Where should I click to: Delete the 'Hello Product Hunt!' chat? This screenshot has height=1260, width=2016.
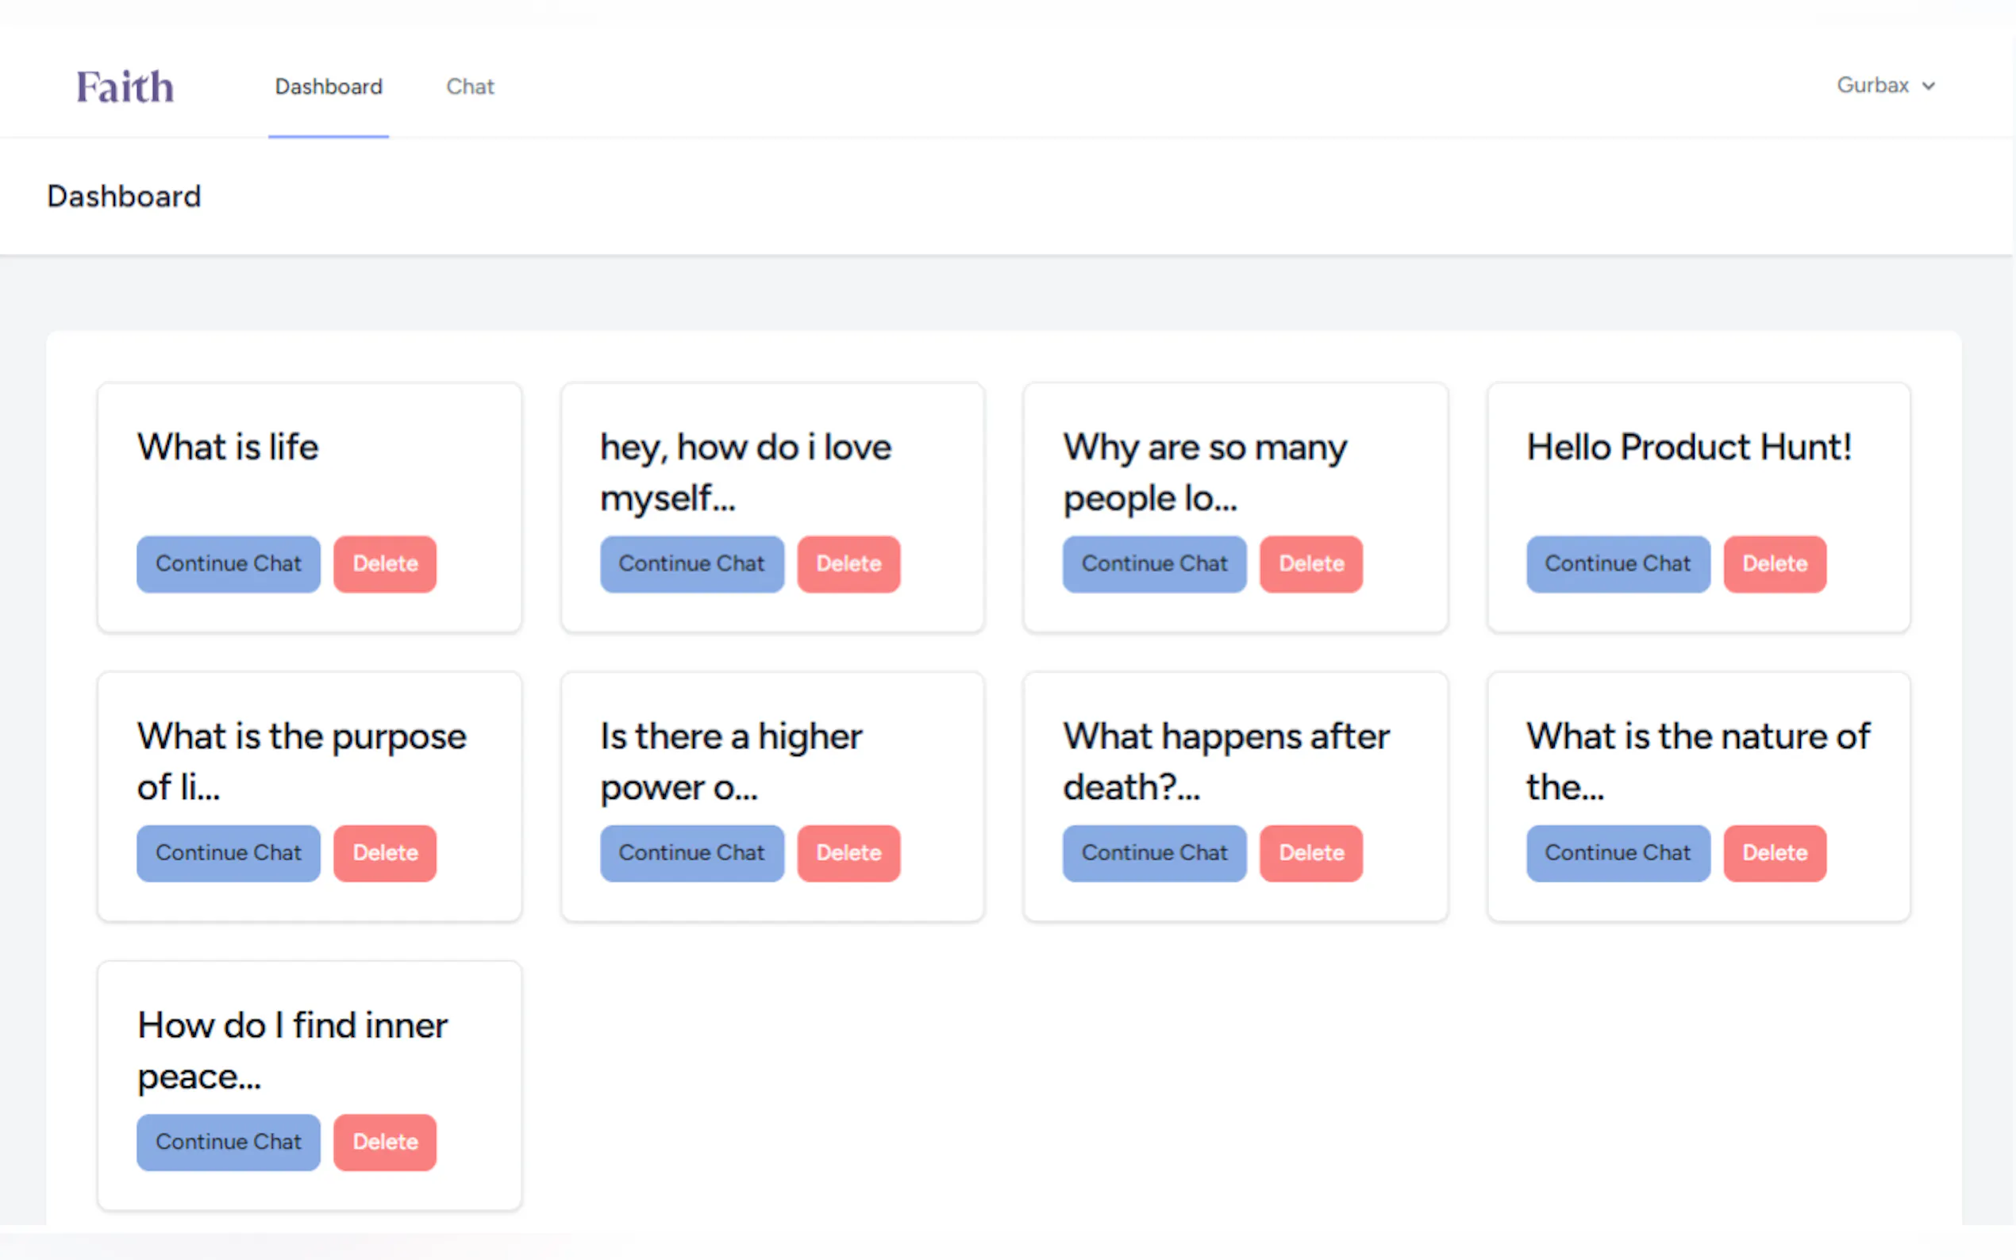point(1773,564)
